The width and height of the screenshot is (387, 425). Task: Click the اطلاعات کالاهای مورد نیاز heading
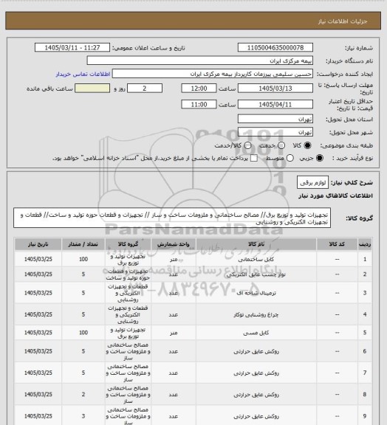[335, 196]
